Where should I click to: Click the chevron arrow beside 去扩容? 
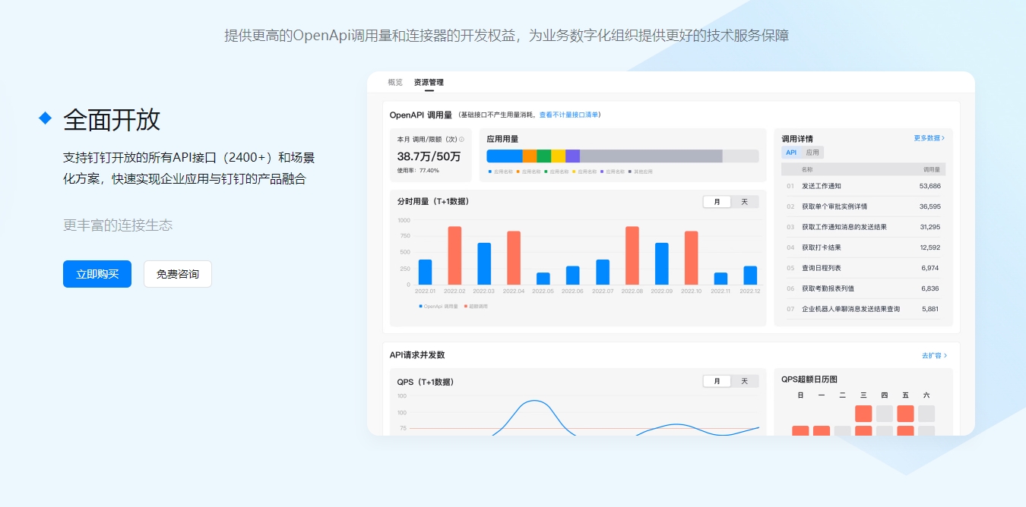coord(945,355)
